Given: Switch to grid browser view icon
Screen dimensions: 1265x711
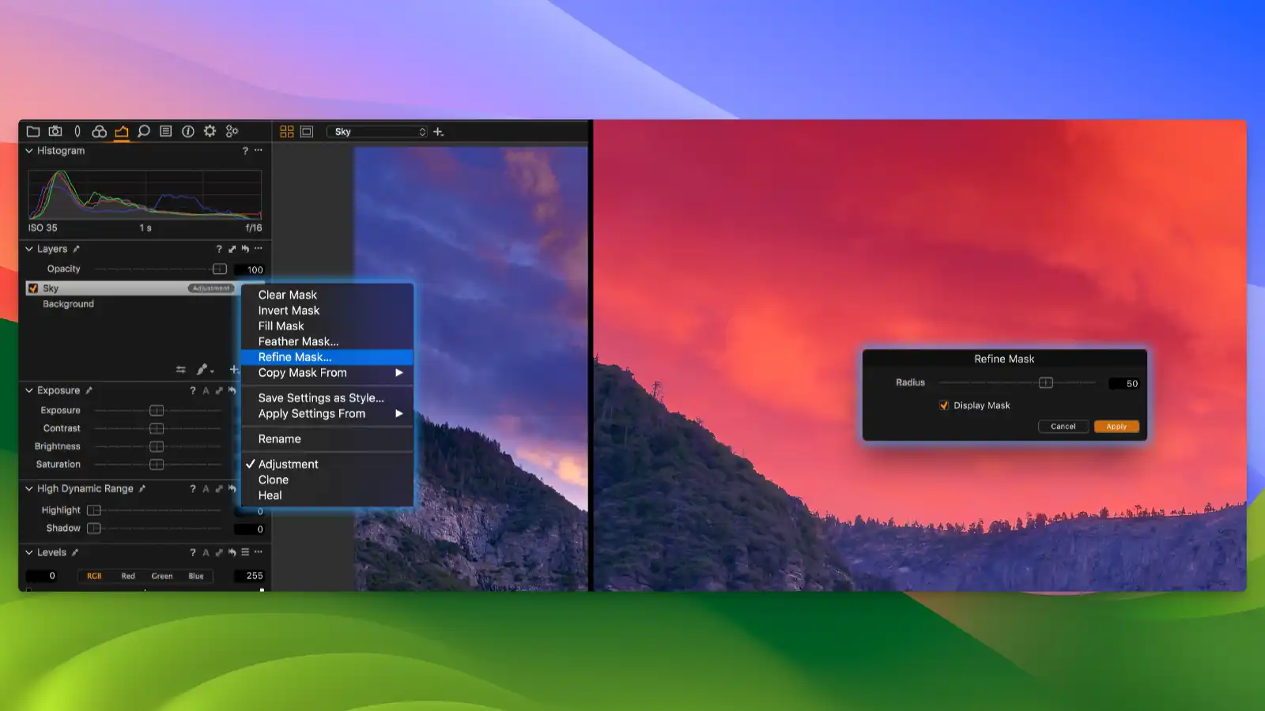Looking at the screenshot, I should pos(287,132).
